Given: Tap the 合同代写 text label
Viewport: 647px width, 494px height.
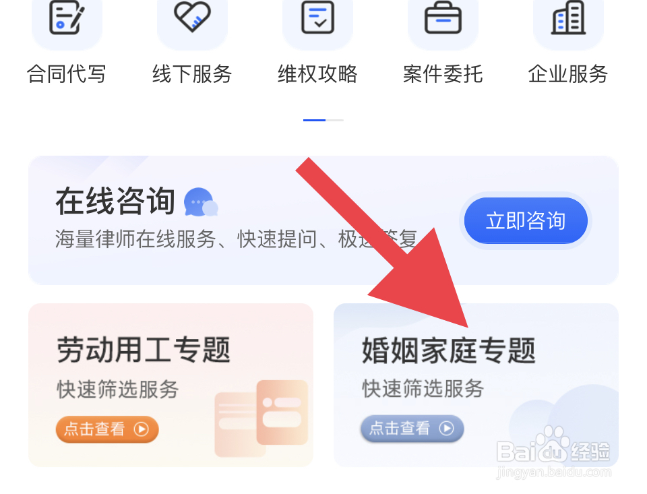Looking at the screenshot, I should (67, 74).
